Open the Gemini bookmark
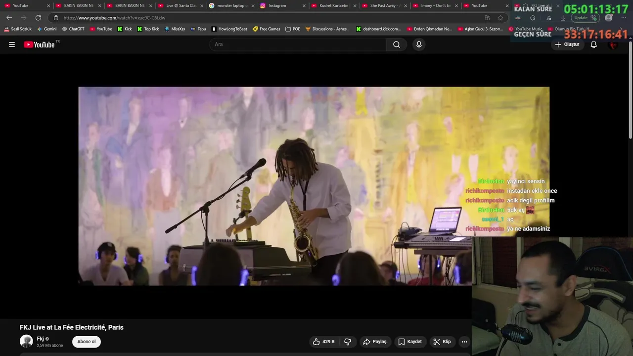This screenshot has height=356, width=633. click(47, 29)
